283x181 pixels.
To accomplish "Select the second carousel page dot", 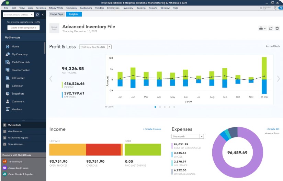I will pos(160,107).
